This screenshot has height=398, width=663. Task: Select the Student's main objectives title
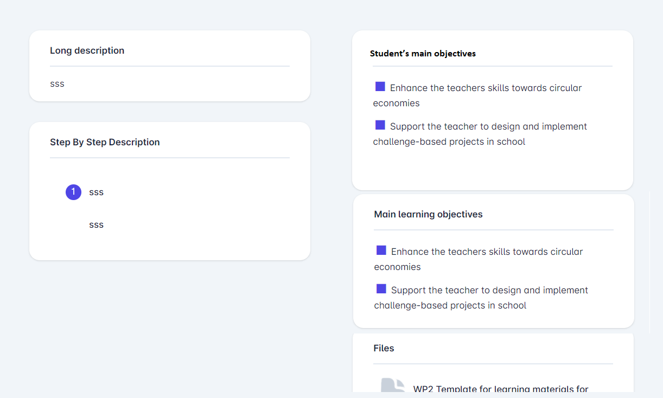click(423, 54)
